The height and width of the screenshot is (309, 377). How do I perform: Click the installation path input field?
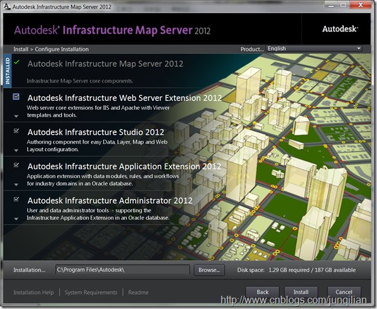click(123, 270)
